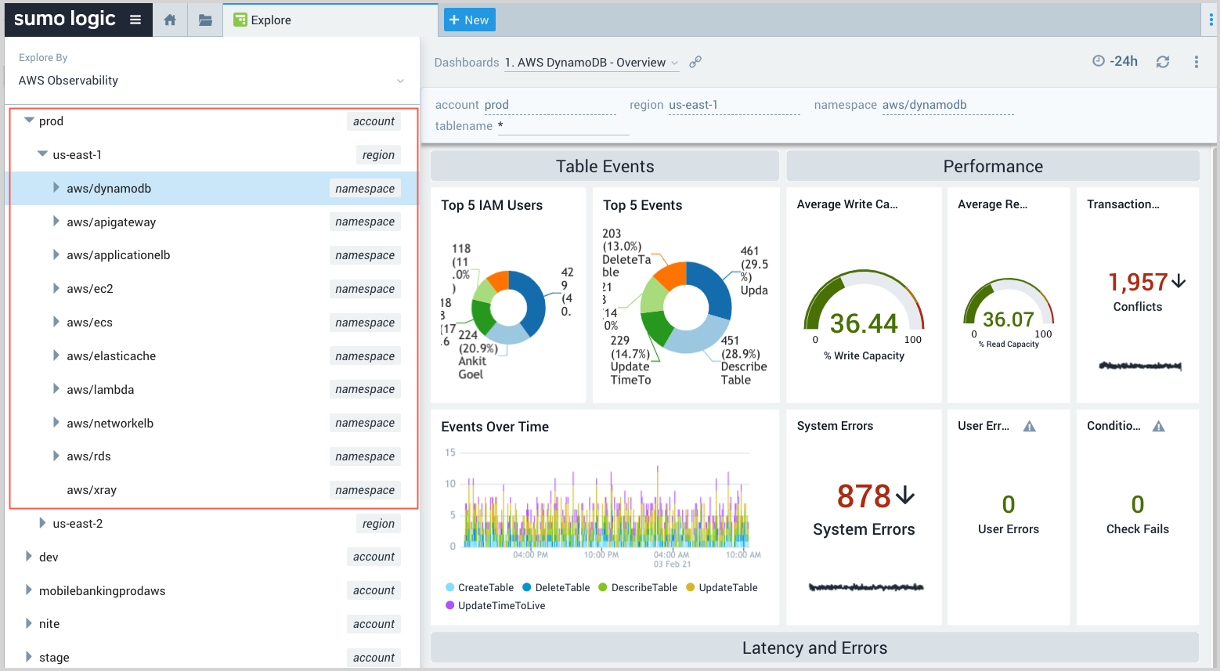Expand the aws/rds namespace
Screen dimensions: 1220x671
(56, 456)
